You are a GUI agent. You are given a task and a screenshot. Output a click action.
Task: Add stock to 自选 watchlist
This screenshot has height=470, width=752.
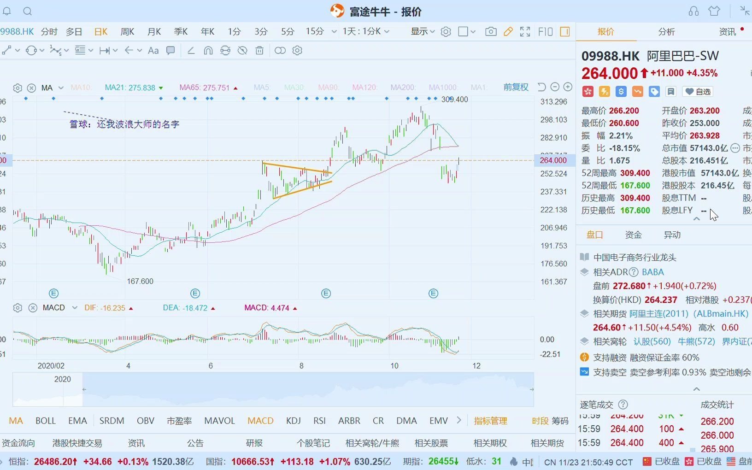(x=698, y=92)
